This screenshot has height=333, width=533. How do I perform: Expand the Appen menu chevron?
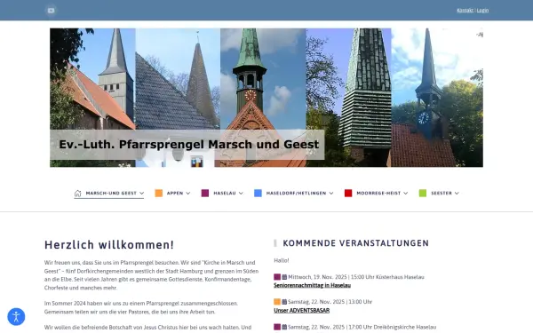click(x=188, y=194)
